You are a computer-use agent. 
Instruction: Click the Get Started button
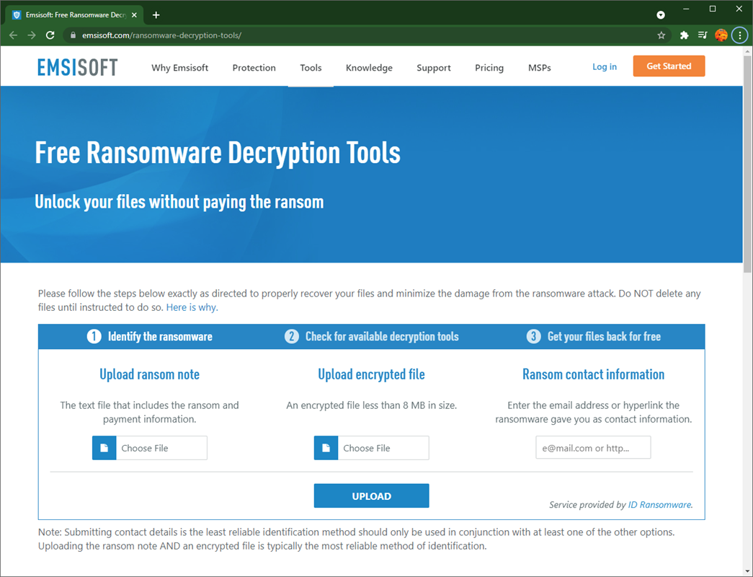pos(669,66)
